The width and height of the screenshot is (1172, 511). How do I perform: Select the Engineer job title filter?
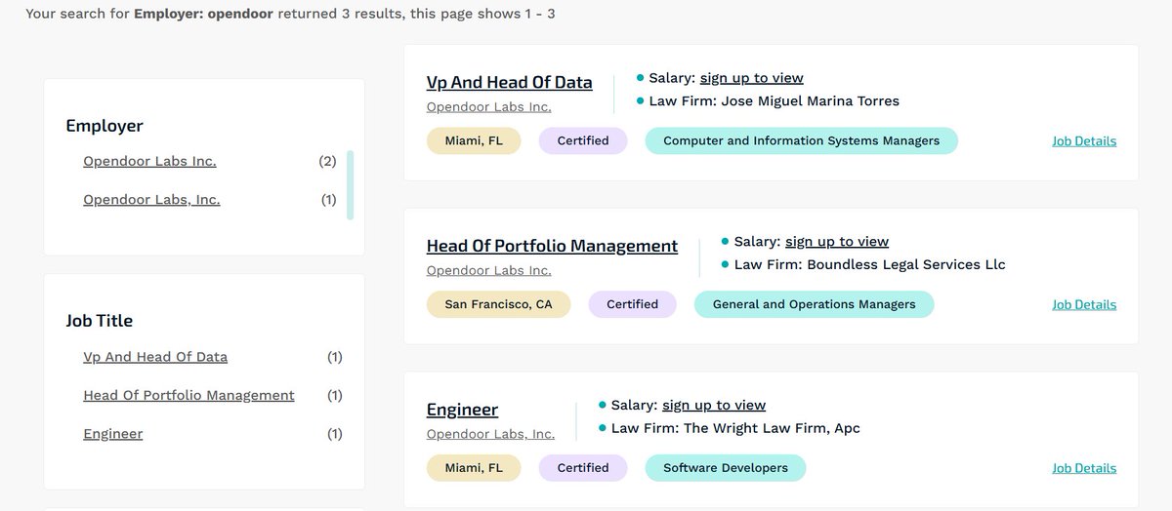[113, 434]
